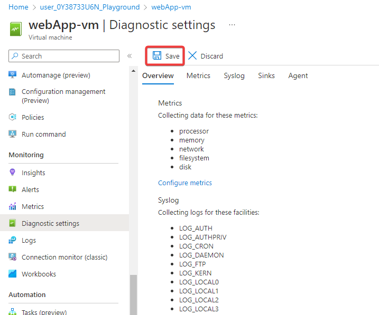This screenshot has width=379, height=315.
Task: Select the Metrics tab beside Overview
Action: [x=198, y=75]
